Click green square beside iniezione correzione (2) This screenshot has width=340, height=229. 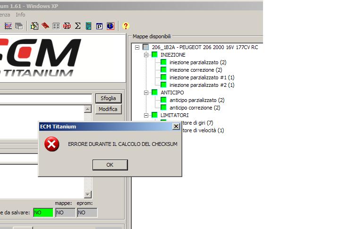point(163,70)
